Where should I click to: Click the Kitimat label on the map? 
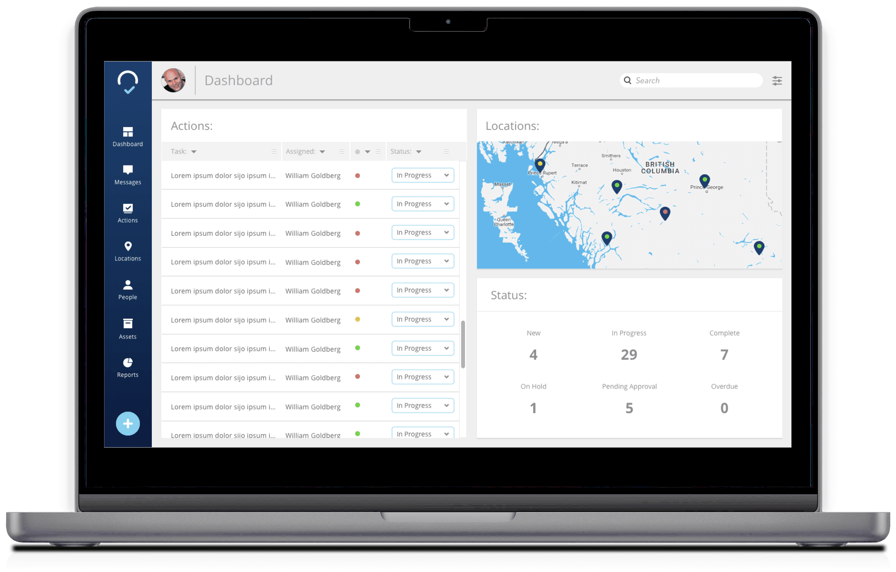(579, 182)
